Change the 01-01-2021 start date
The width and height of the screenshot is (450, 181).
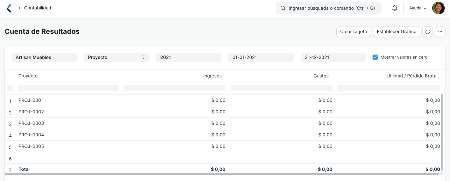coord(261,57)
